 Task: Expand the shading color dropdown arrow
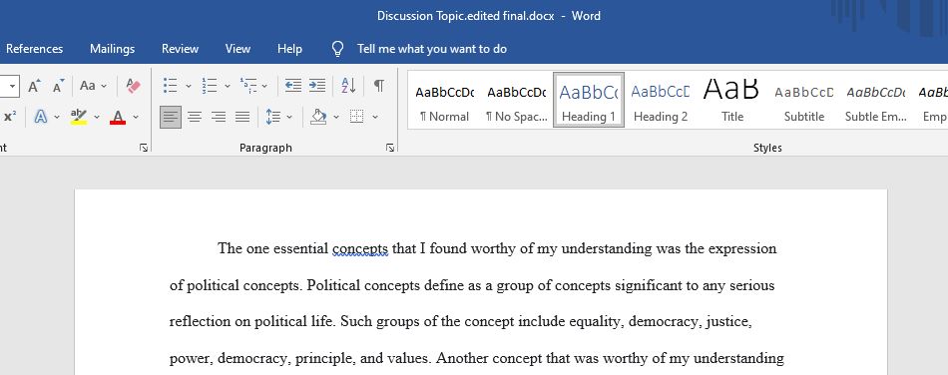click(336, 117)
